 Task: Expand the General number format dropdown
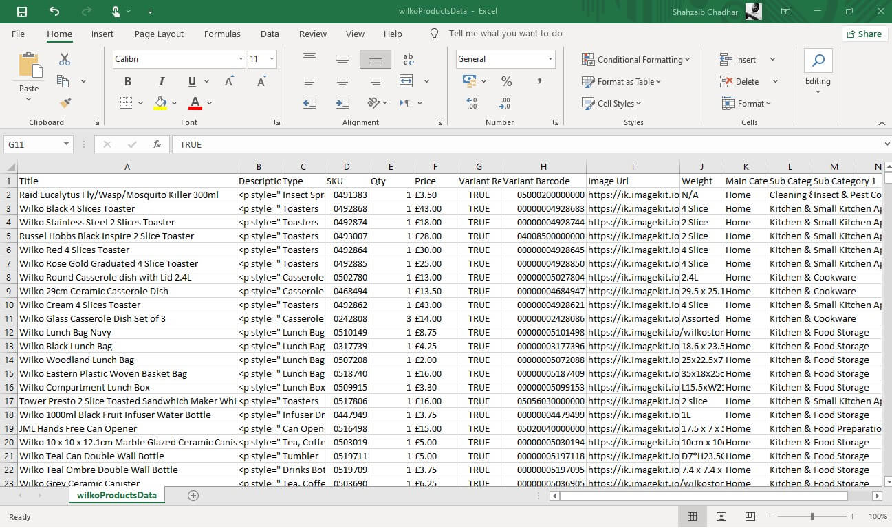click(550, 59)
